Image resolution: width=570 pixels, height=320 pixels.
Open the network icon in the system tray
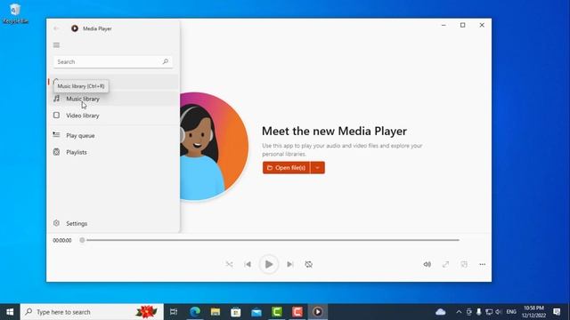pos(489,312)
